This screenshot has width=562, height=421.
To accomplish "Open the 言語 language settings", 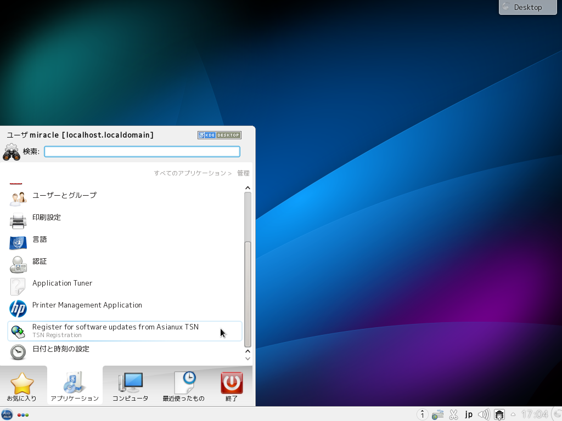I will click(40, 240).
